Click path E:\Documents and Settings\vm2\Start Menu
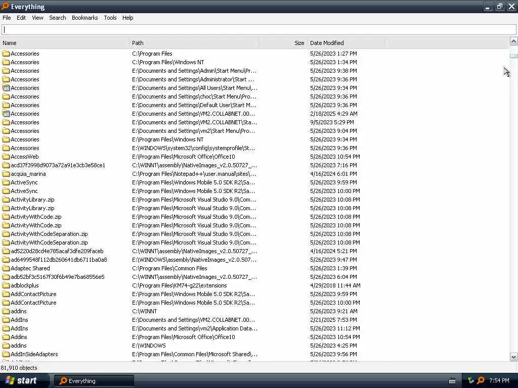The height and width of the screenshot is (388, 518). pyautogui.click(x=193, y=131)
